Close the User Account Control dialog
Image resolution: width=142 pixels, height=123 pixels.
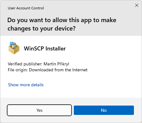coord(137,5)
